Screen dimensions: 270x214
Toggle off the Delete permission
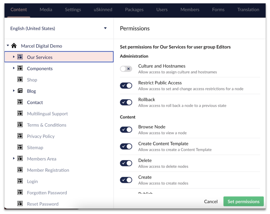tap(126, 163)
